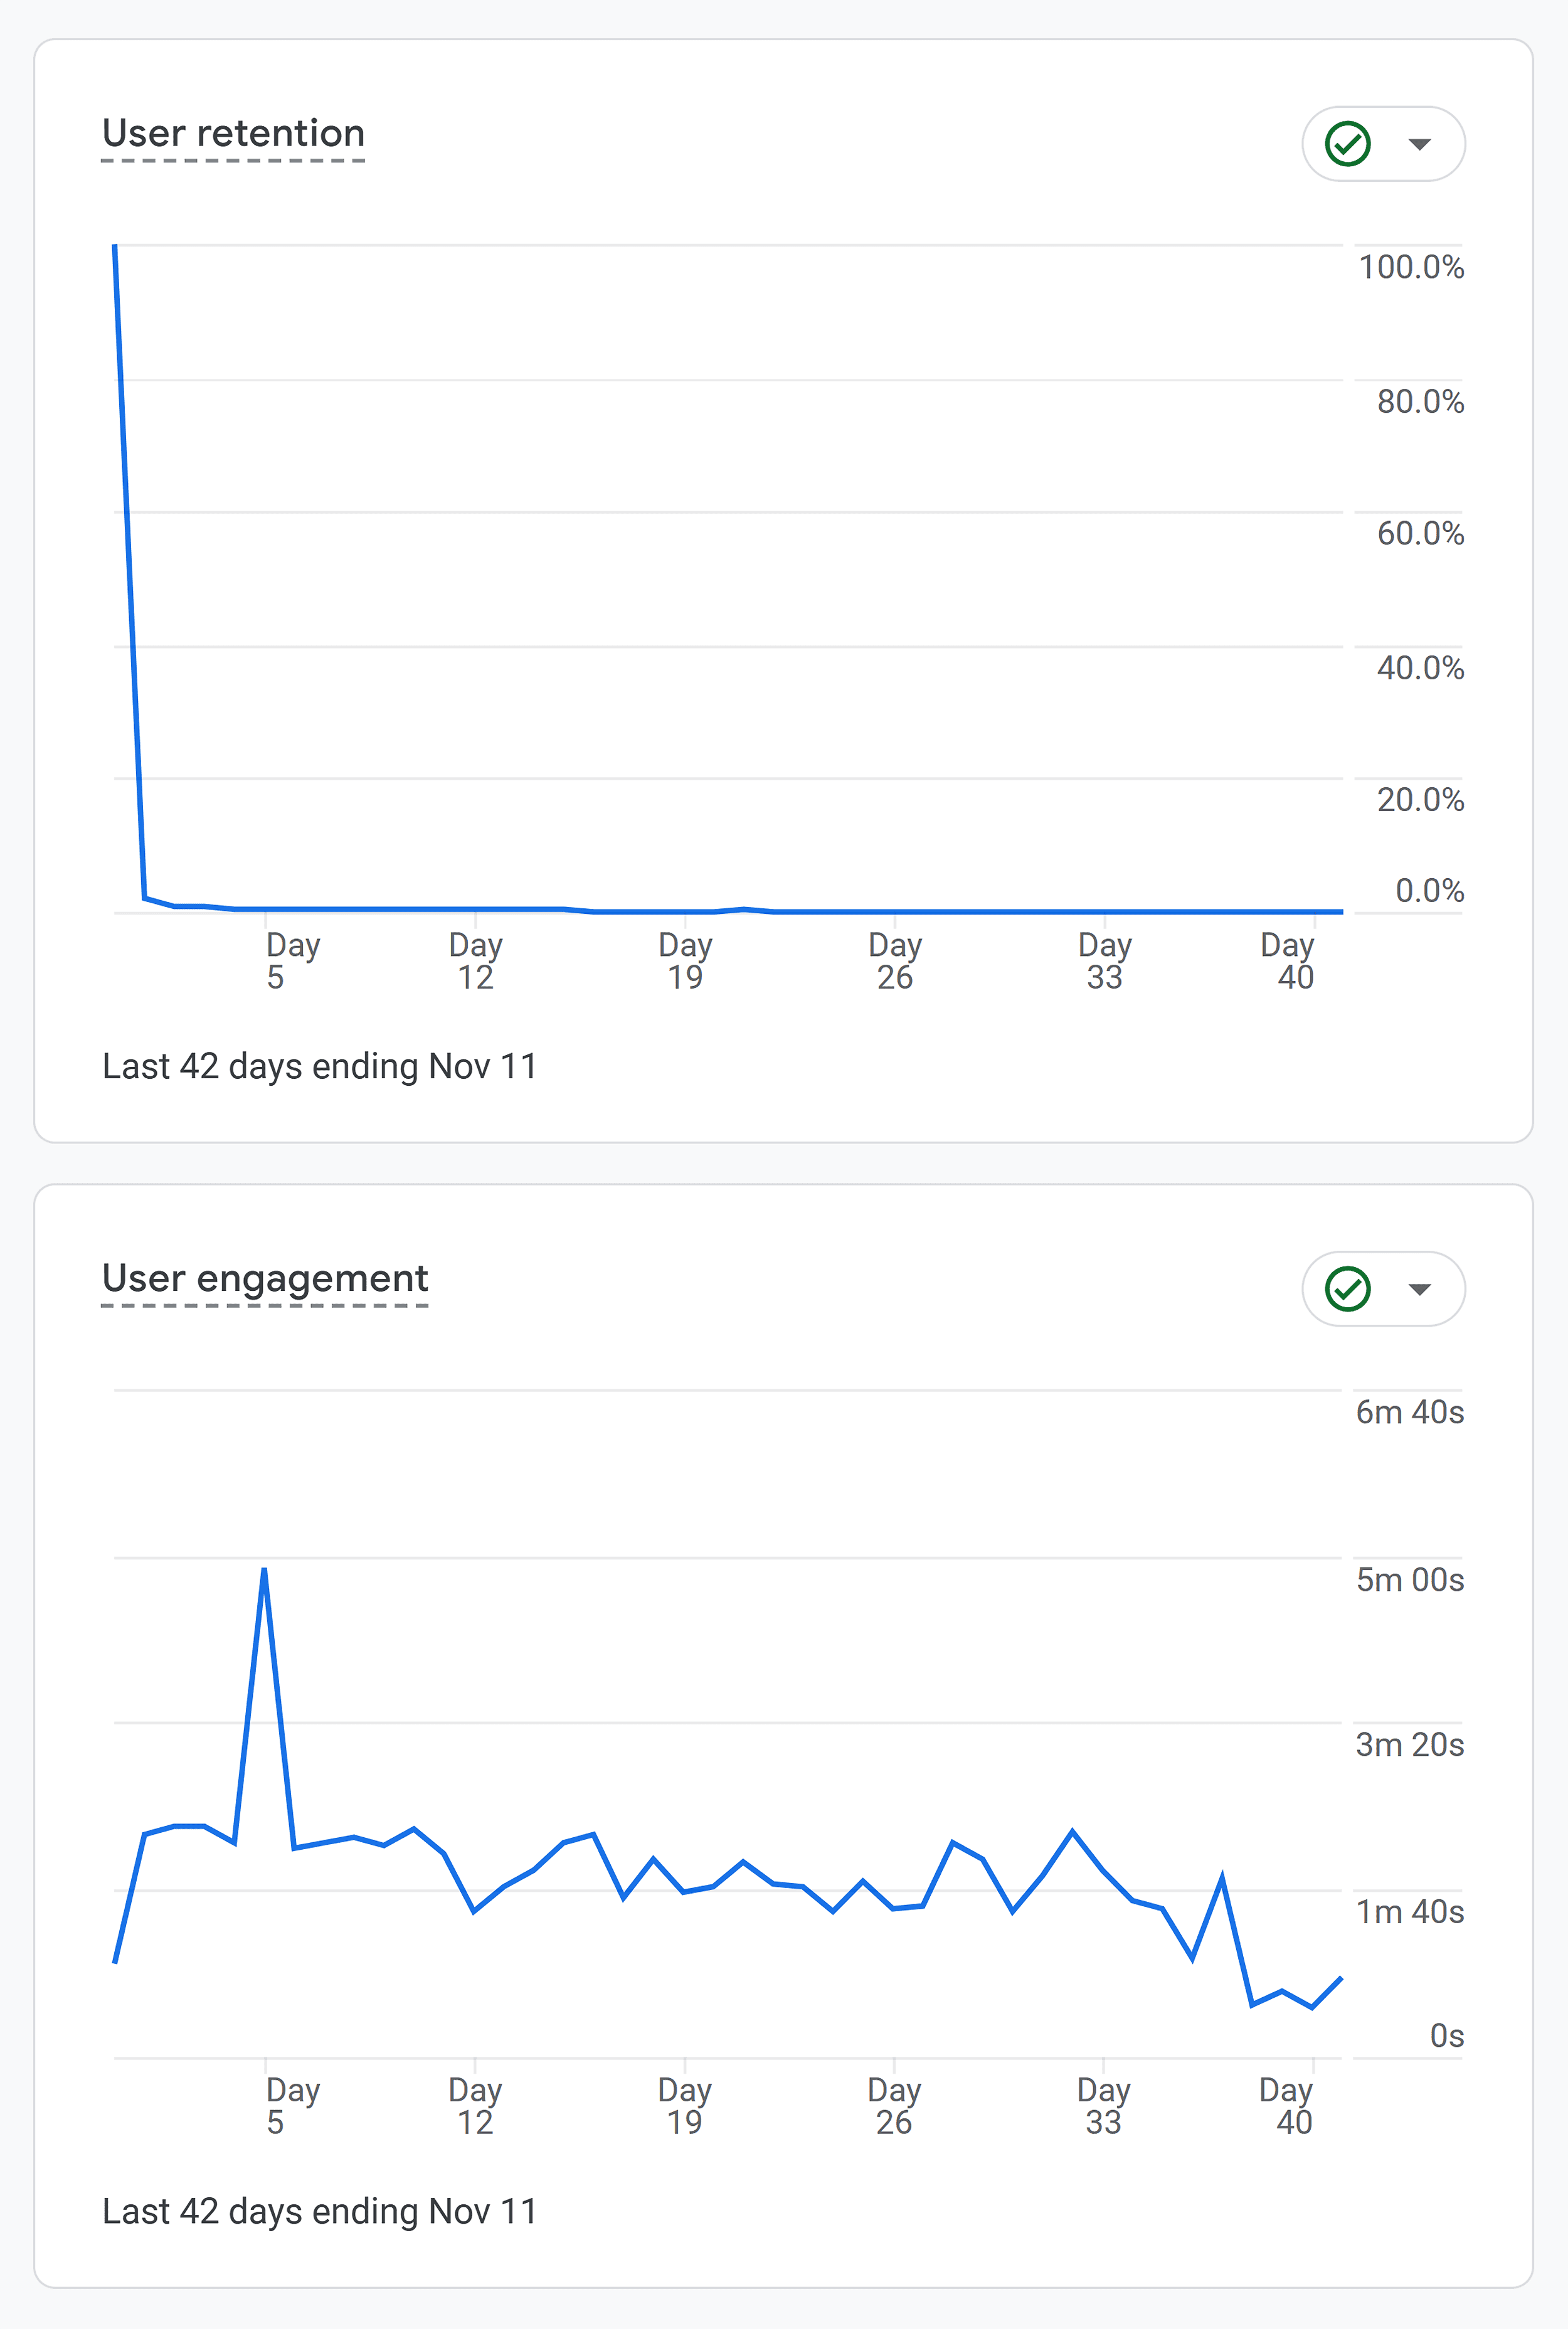1568x2329 pixels.
Task: Click retention line start at 100.0%
Action: (x=115, y=246)
